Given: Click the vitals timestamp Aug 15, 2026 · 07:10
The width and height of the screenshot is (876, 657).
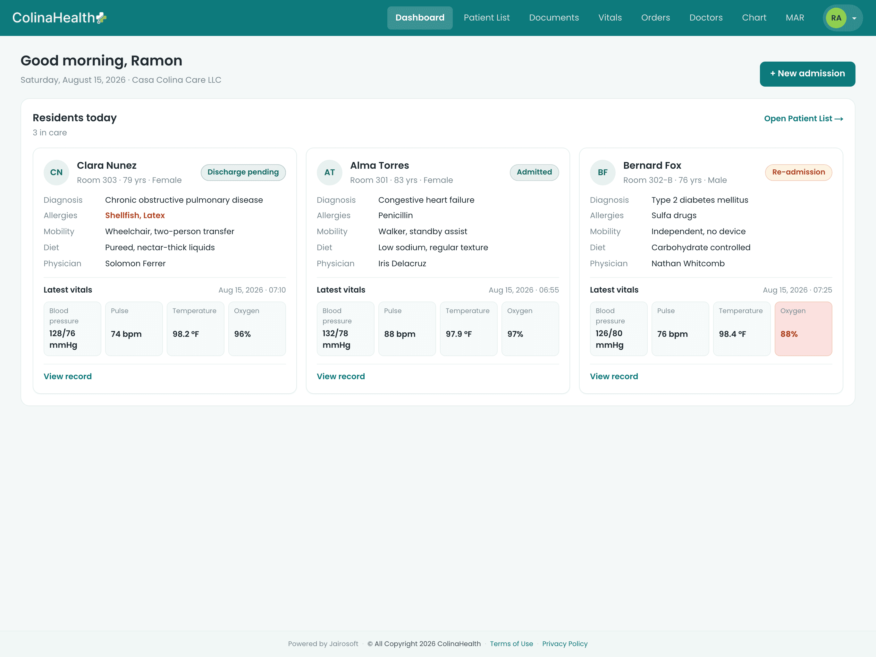Looking at the screenshot, I should tap(252, 290).
